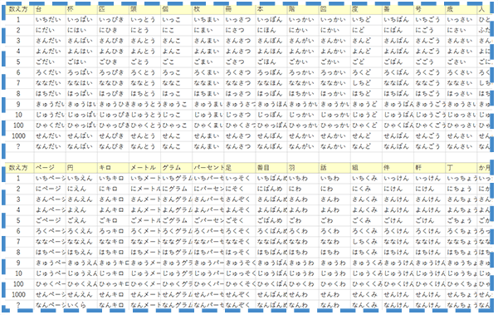Viewport: 498px width, 315px height.
Task: Select the はっさつ cell
Action: click(240, 94)
